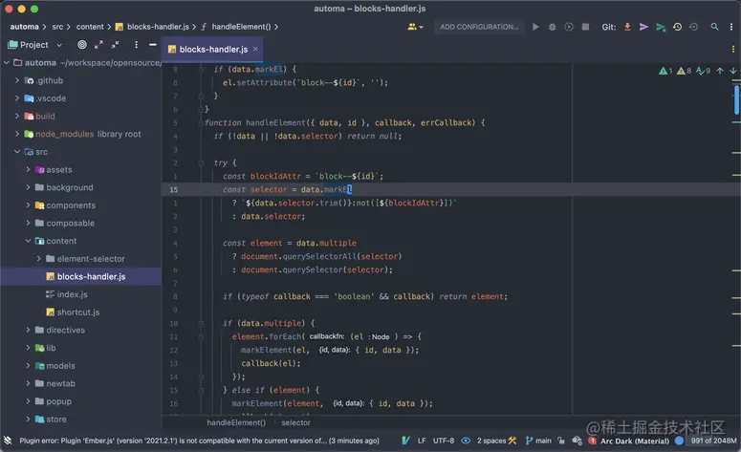Run with coverage icon in the toolbar
The height and width of the screenshot is (452, 741).
pos(569,27)
